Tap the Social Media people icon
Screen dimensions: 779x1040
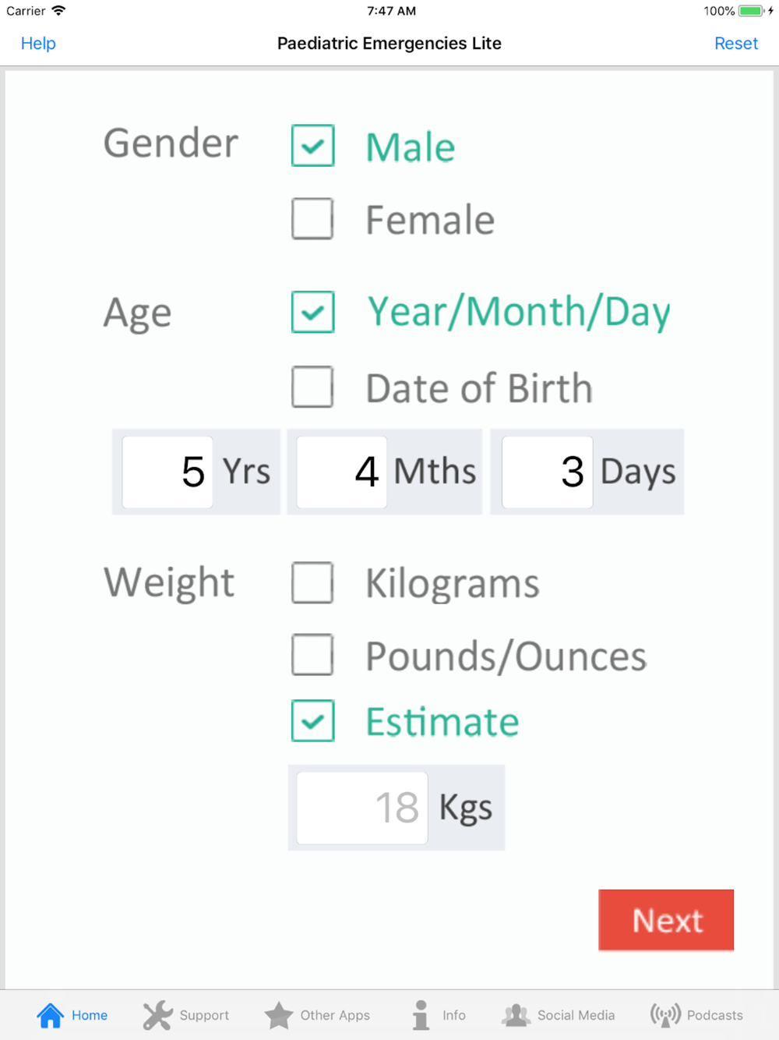(x=516, y=1015)
